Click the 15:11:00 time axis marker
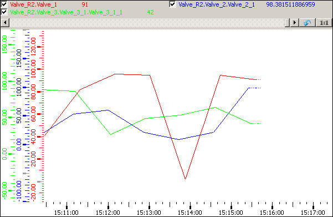This screenshot has height=217, width=333. tap(66, 213)
